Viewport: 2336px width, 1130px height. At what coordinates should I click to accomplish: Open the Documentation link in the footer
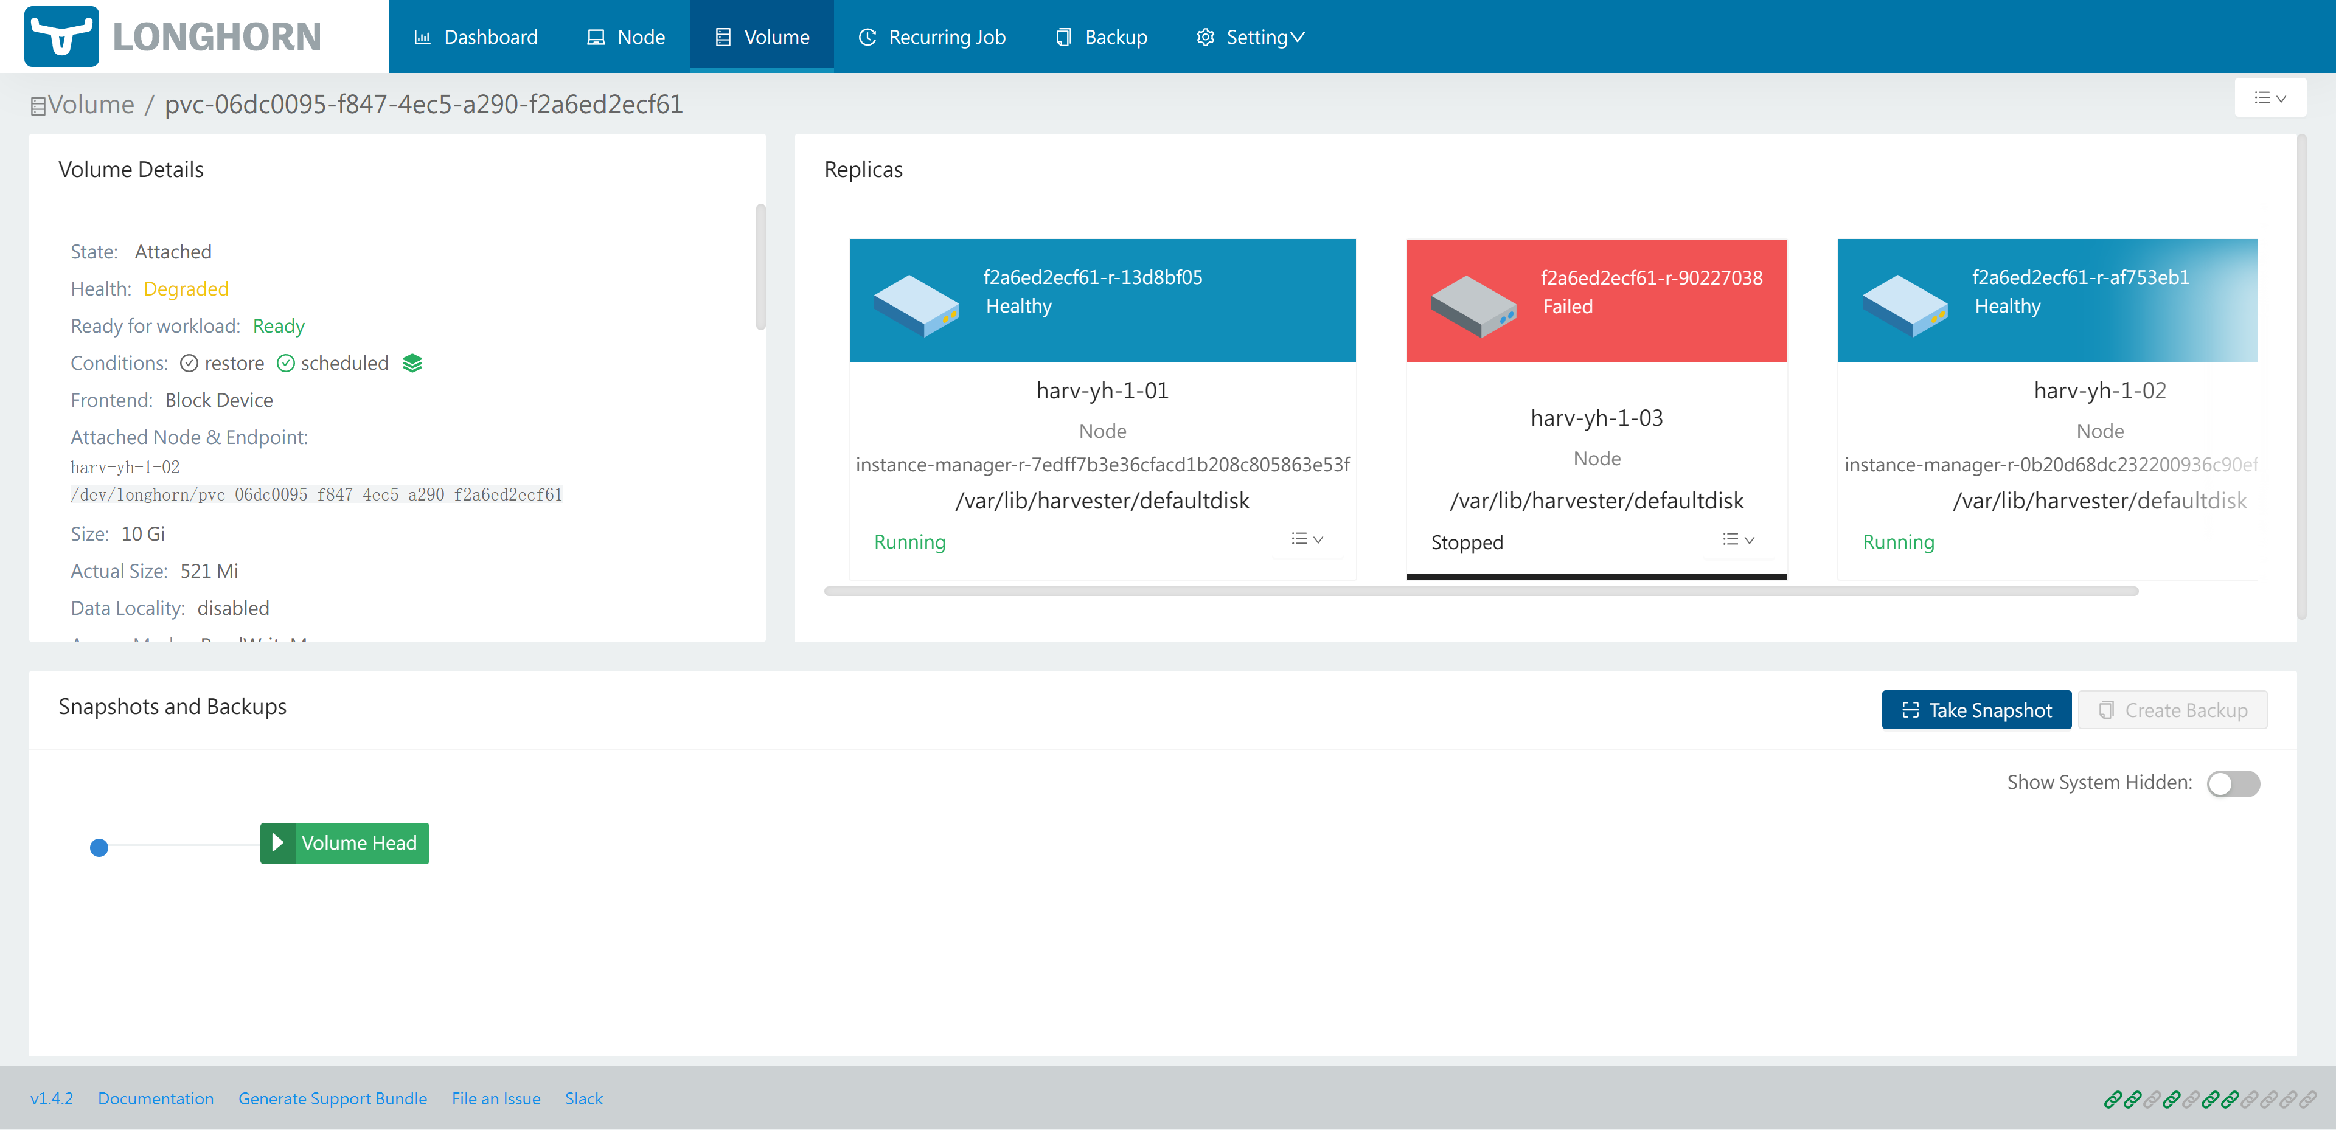click(x=155, y=1097)
